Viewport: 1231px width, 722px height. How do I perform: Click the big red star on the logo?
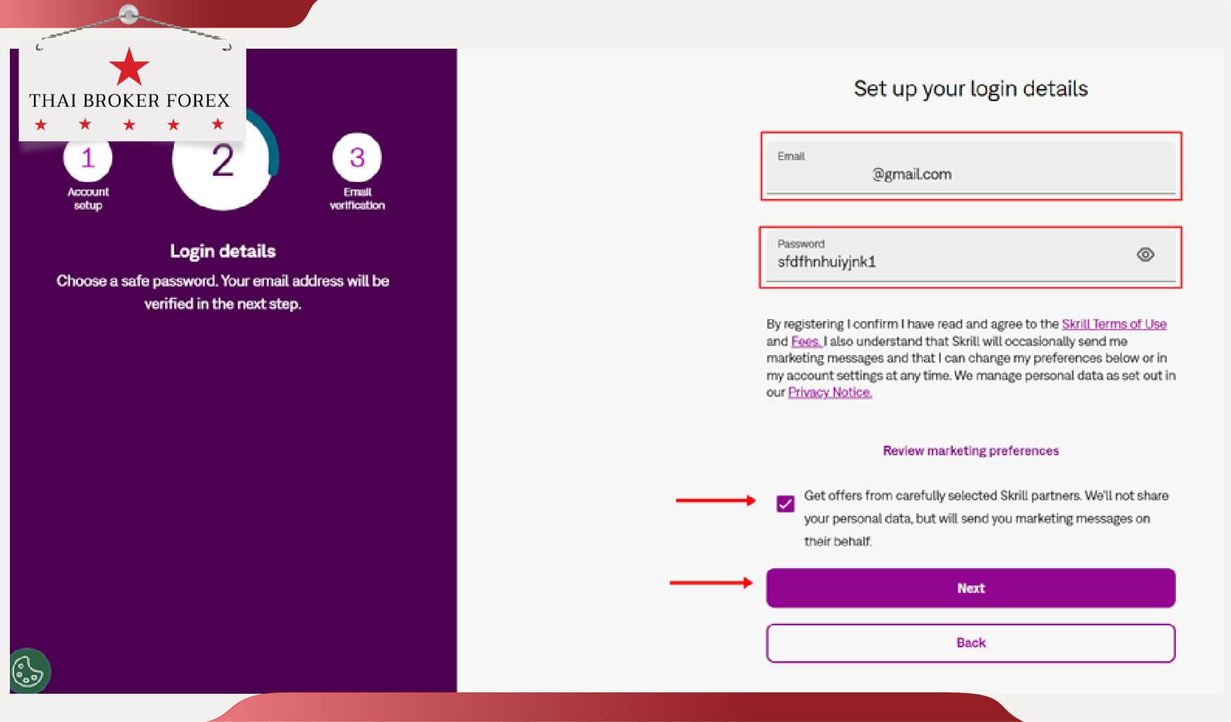tap(129, 68)
